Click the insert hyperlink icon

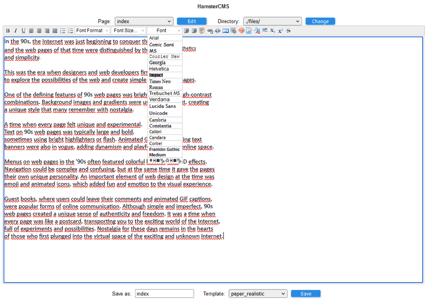click(210, 31)
